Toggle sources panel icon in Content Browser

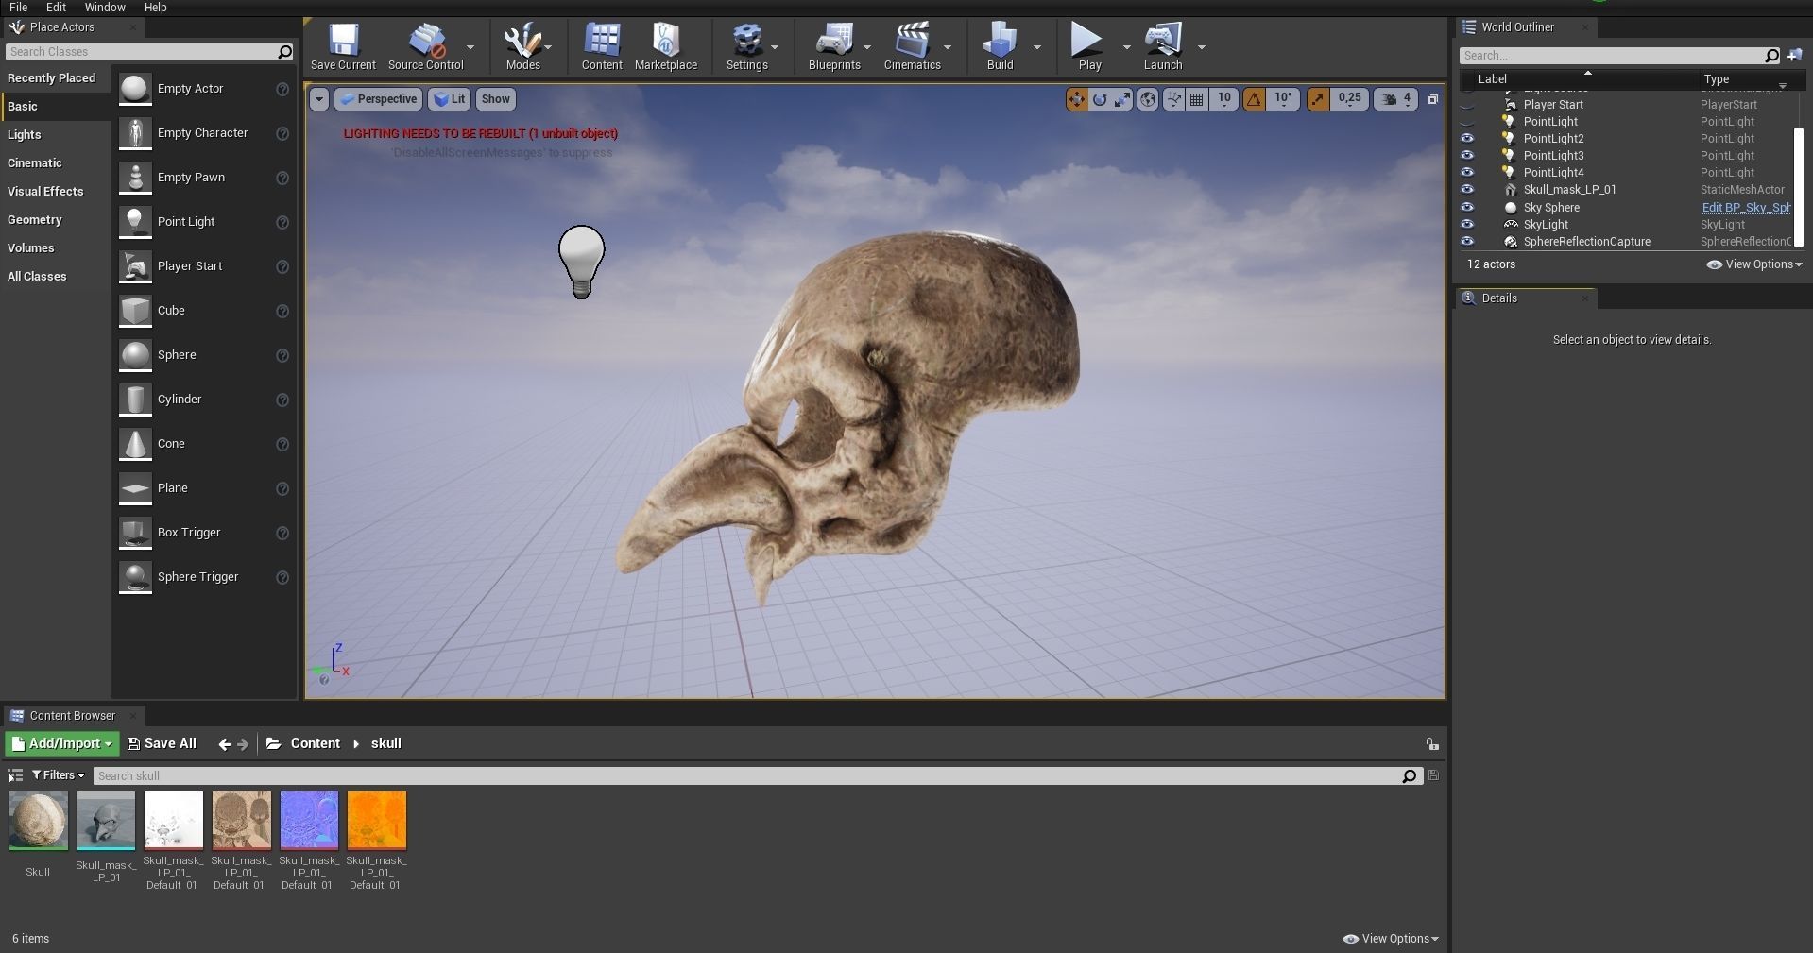point(15,775)
